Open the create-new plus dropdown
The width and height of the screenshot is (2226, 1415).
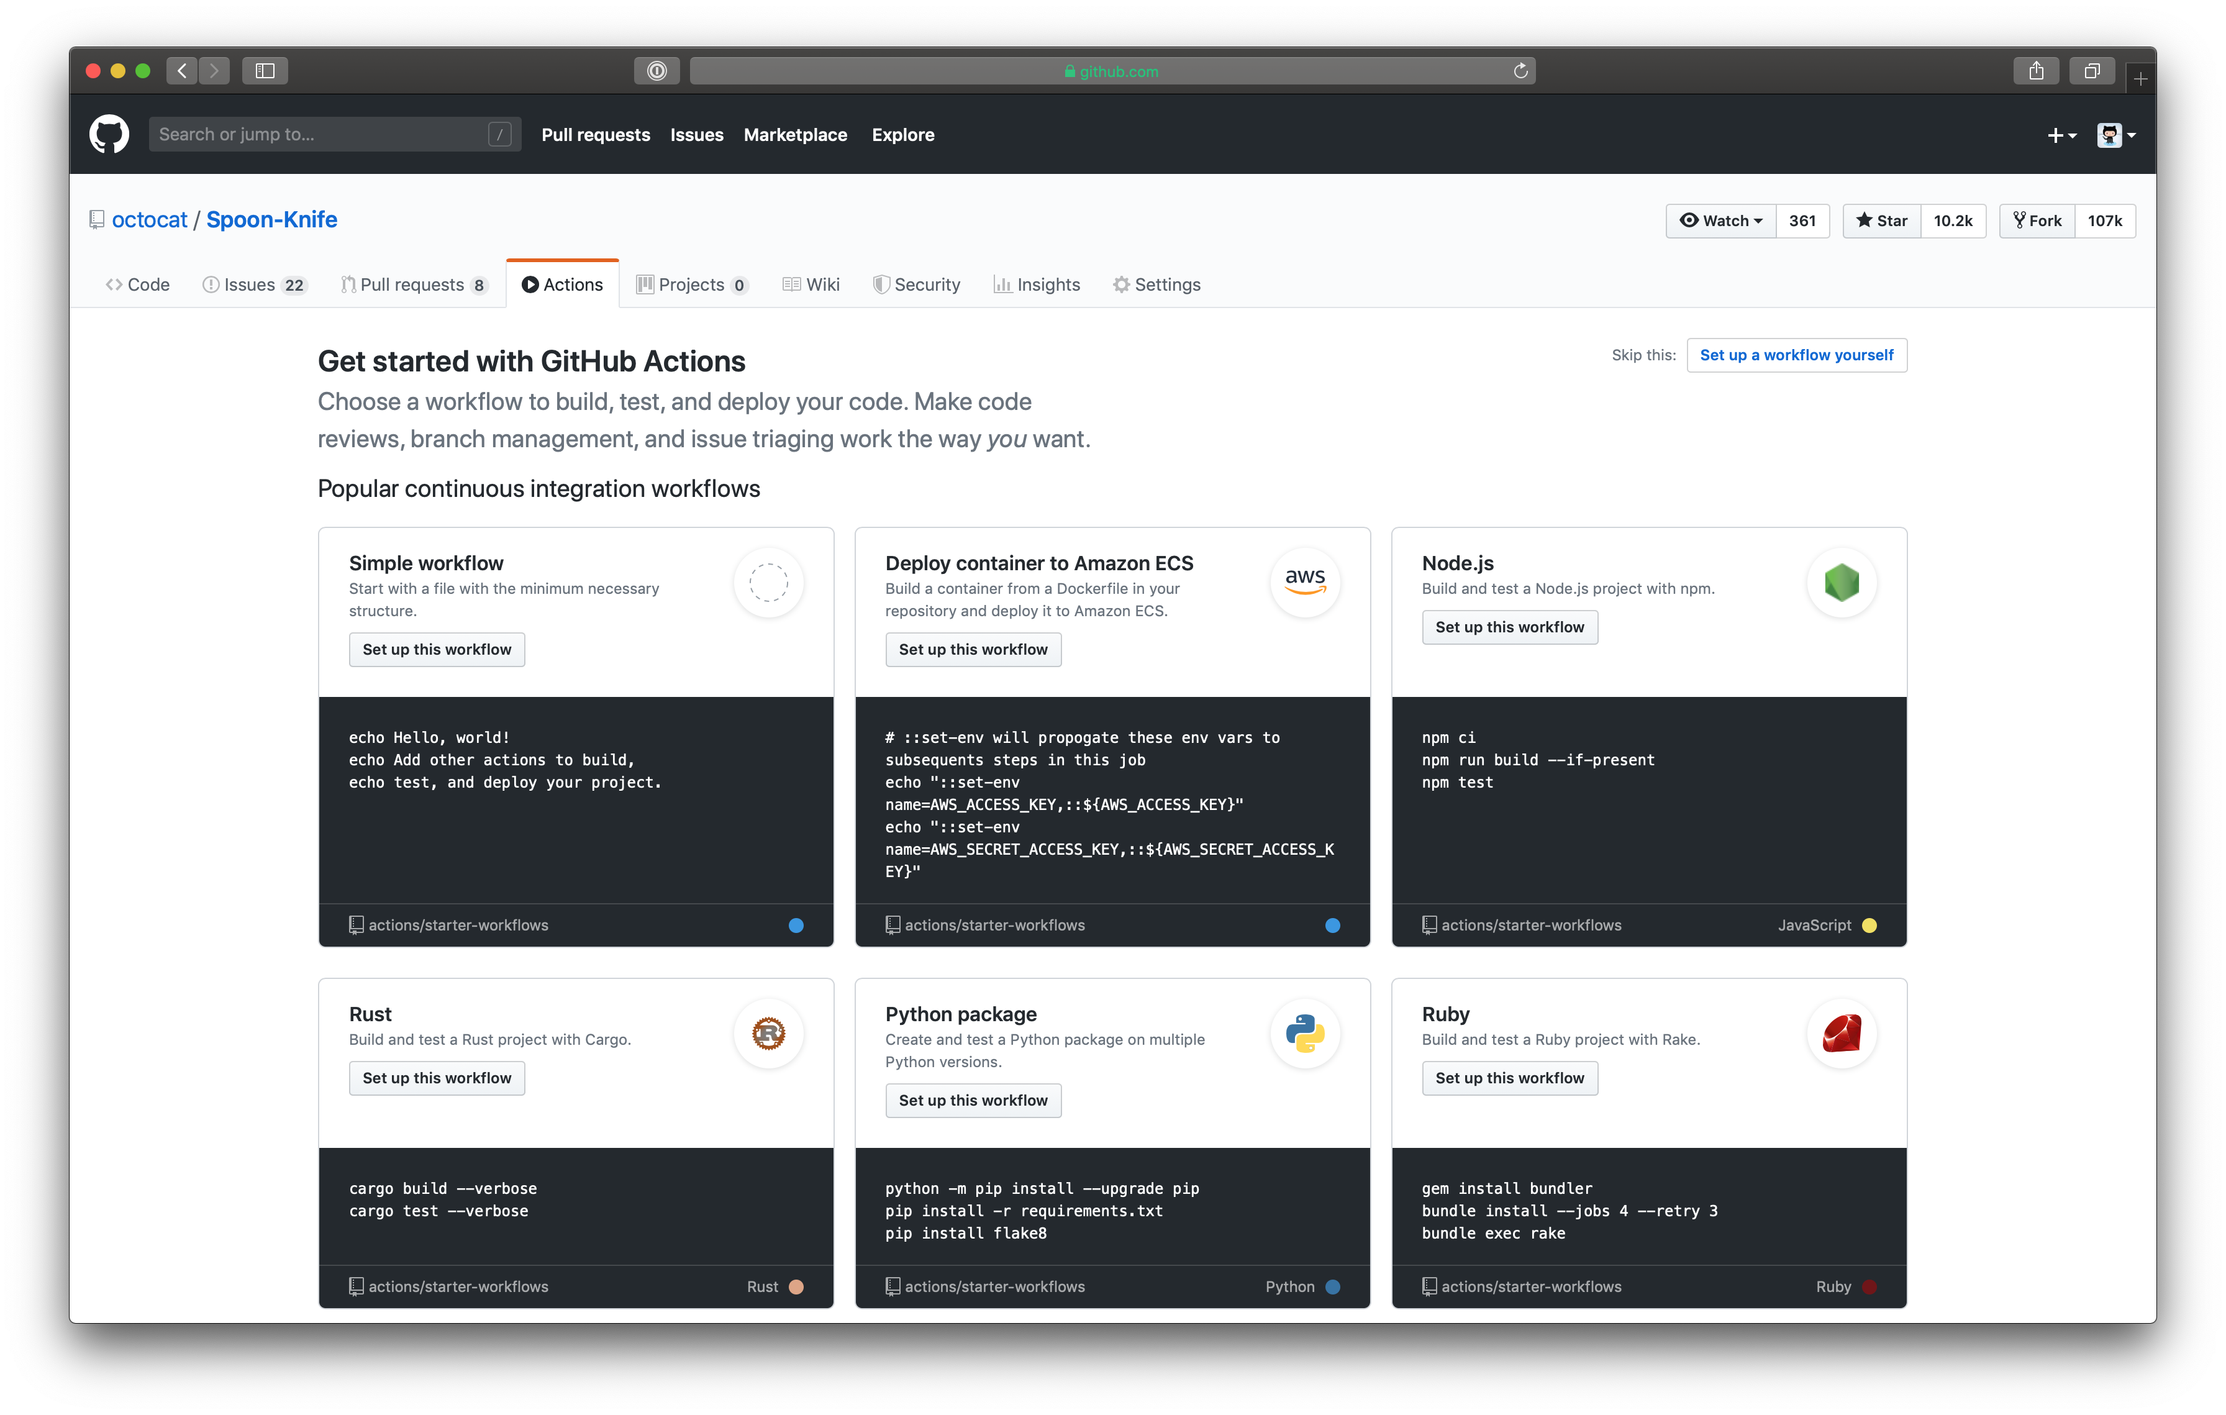coord(2063,135)
